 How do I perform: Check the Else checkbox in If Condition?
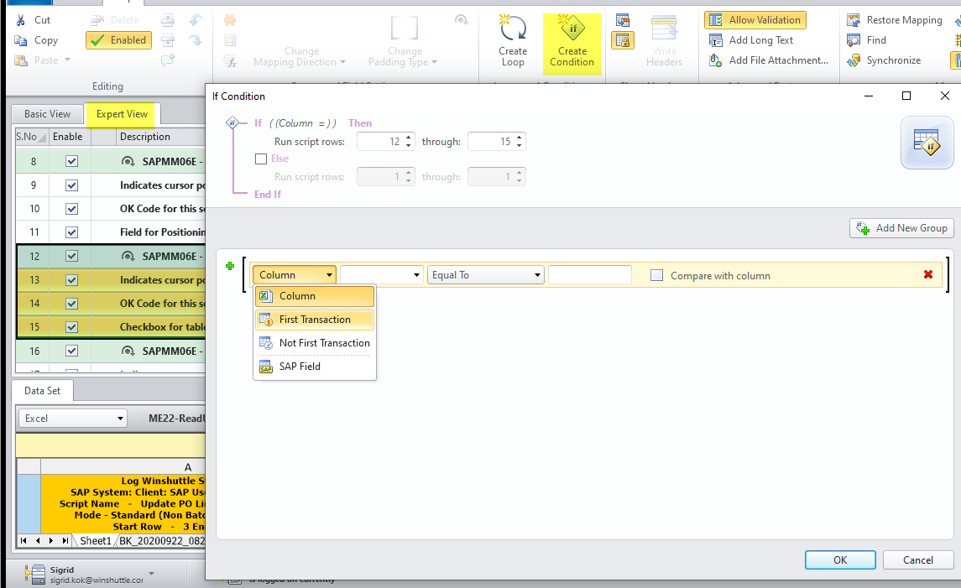(261, 159)
